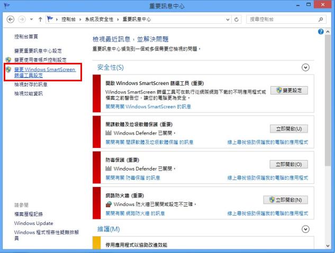This screenshot has width=335, height=253.
Task: Click 關閉有關 網路防火牆 的訊息 link
Action: (x=135, y=213)
